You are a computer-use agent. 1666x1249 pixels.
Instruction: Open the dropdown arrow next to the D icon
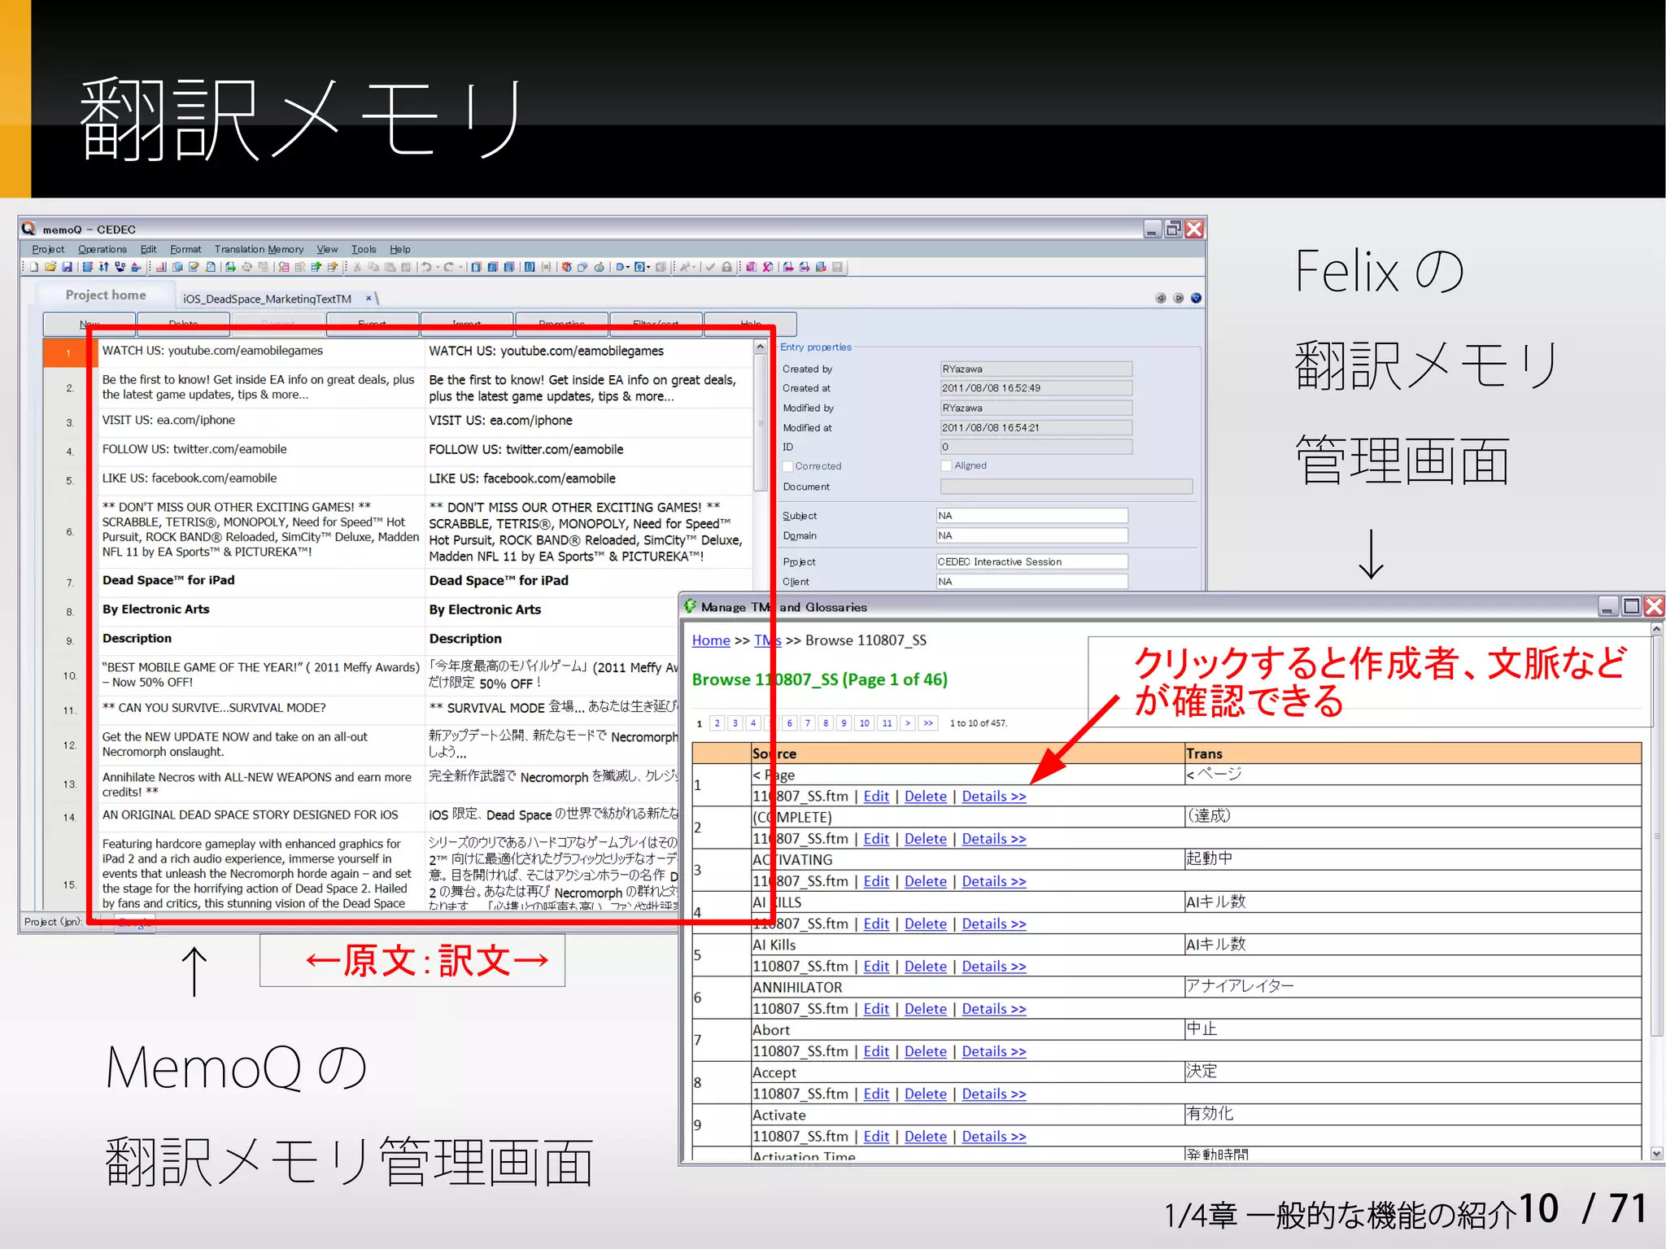(628, 267)
